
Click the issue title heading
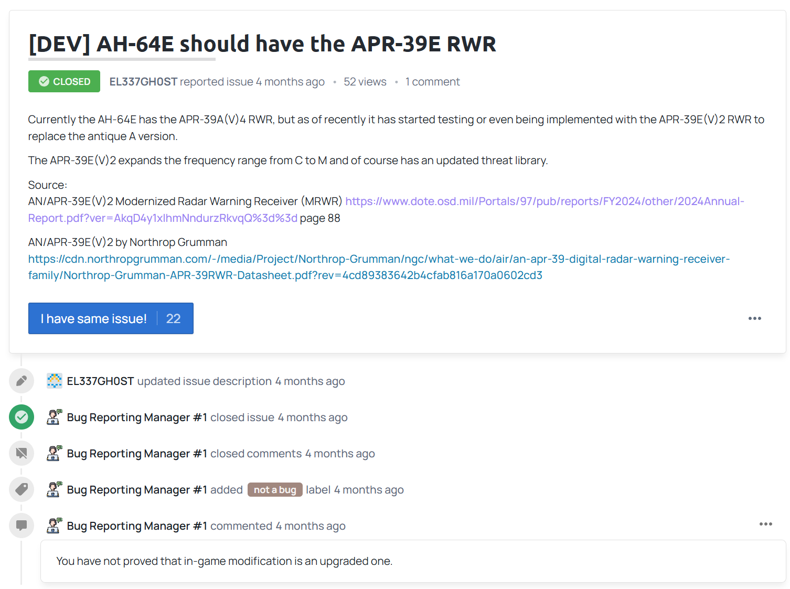[x=262, y=44]
